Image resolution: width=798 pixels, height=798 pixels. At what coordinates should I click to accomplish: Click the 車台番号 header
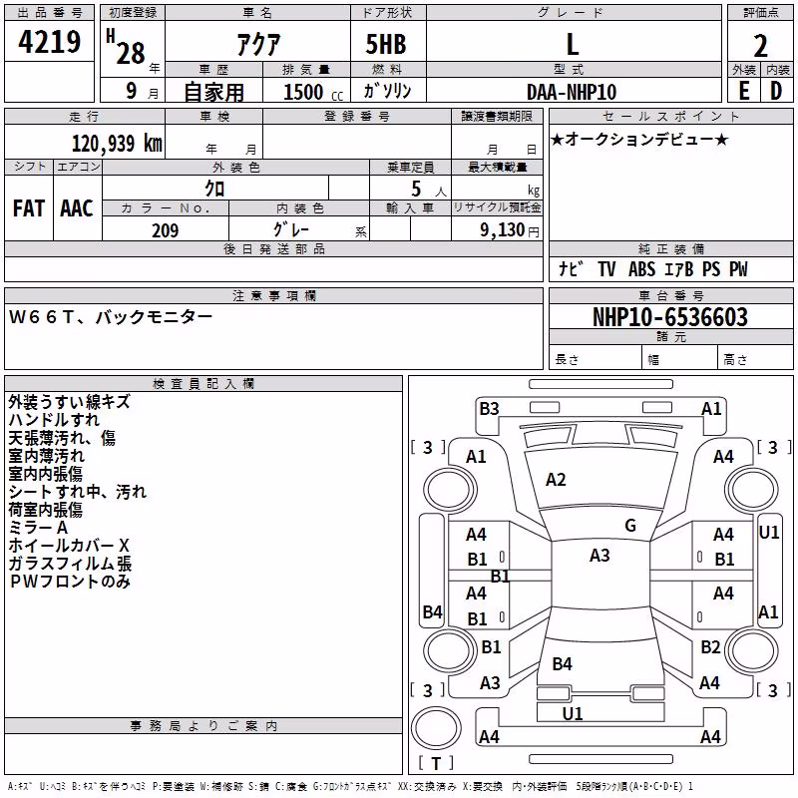pos(670,295)
